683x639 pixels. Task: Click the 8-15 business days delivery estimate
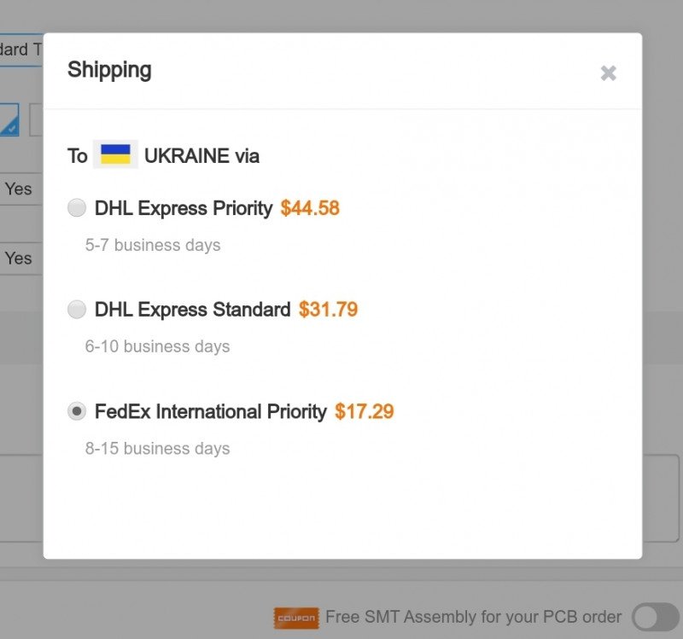click(x=157, y=449)
